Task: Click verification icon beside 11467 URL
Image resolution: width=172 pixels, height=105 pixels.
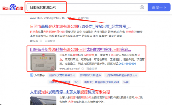Action: coord(74,18)
